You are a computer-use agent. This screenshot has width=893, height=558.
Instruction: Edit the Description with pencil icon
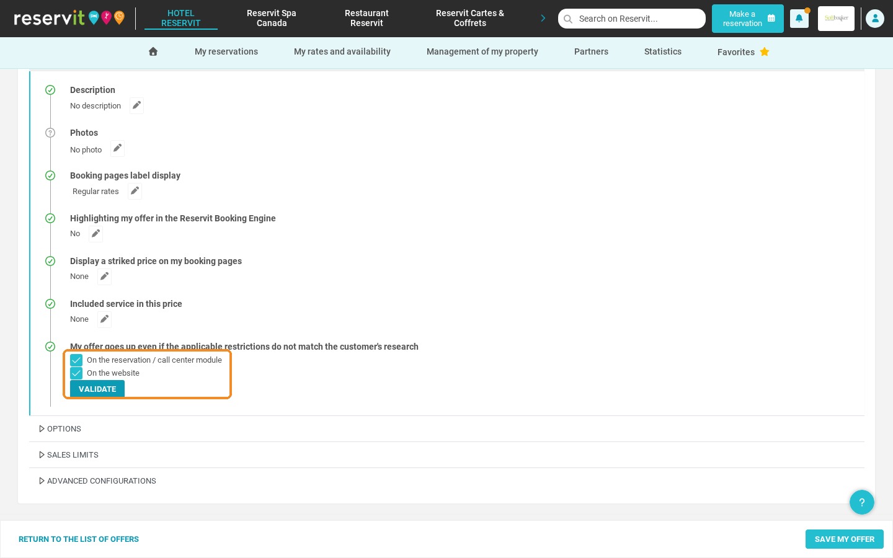(x=136, y=105)
